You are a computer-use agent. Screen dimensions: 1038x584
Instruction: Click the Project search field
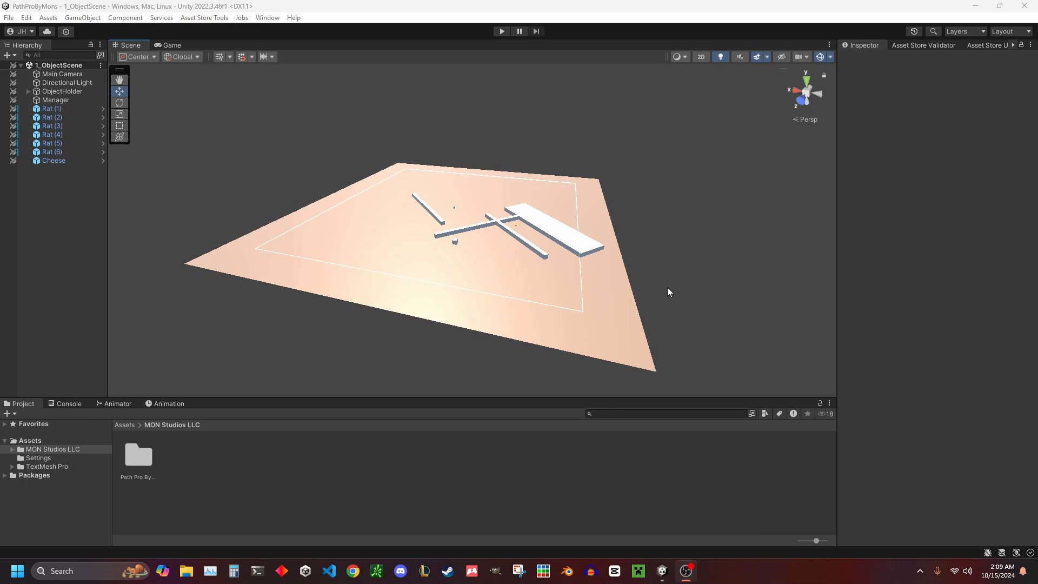[666, 414]
